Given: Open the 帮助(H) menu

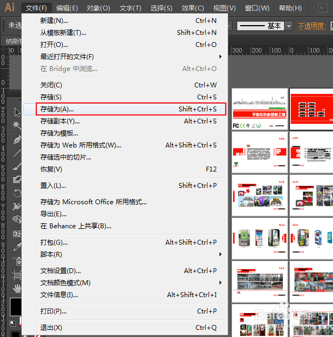Looking at the screenshot, I should (290, 8).
